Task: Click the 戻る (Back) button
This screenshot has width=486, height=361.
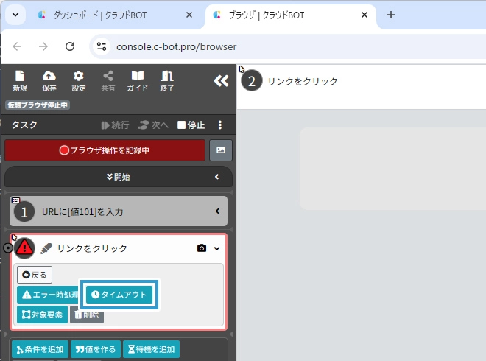Action: pos(35,275)
